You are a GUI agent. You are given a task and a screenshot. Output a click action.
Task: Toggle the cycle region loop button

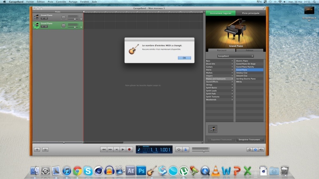[x=179, y=149]
